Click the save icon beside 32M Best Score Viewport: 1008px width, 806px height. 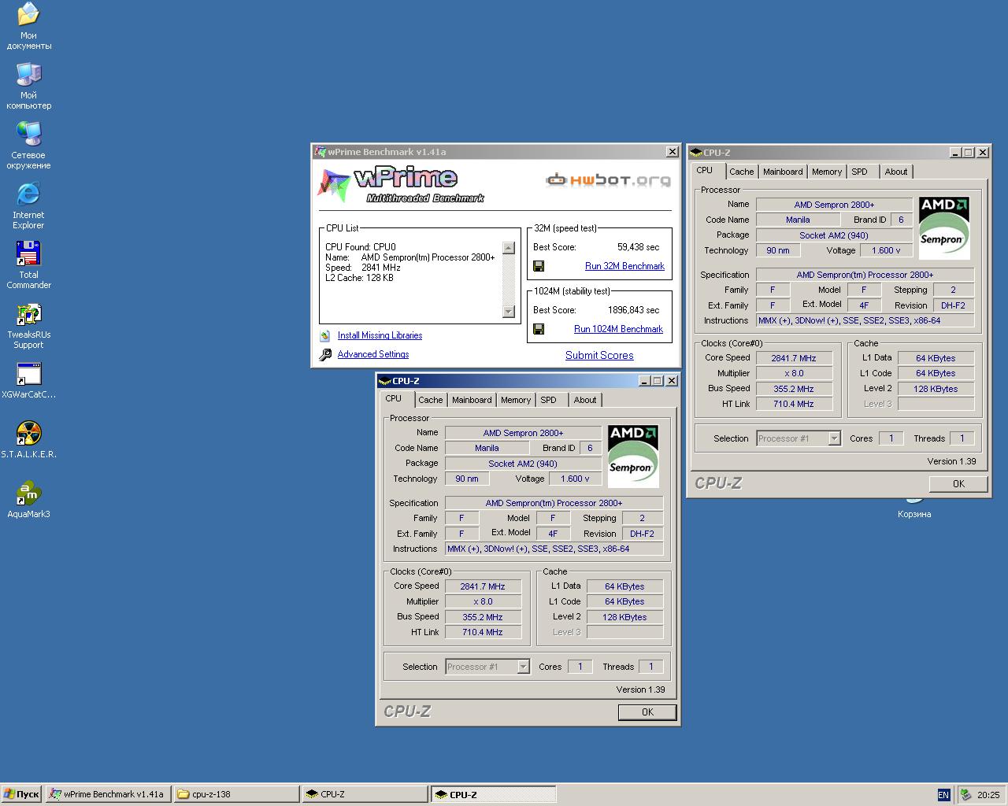point(539,266)
